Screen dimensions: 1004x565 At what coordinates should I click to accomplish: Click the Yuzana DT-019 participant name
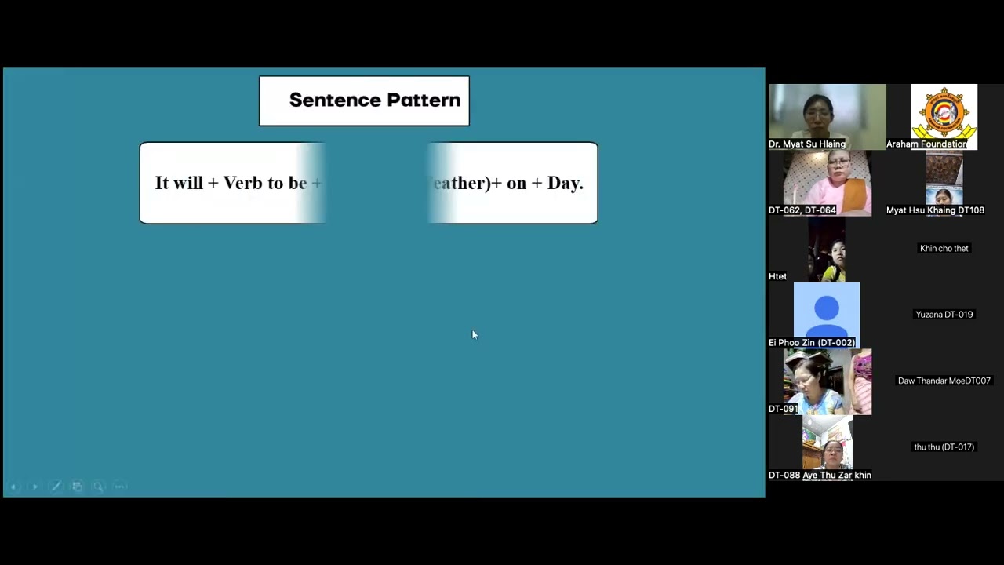(944, 314)
